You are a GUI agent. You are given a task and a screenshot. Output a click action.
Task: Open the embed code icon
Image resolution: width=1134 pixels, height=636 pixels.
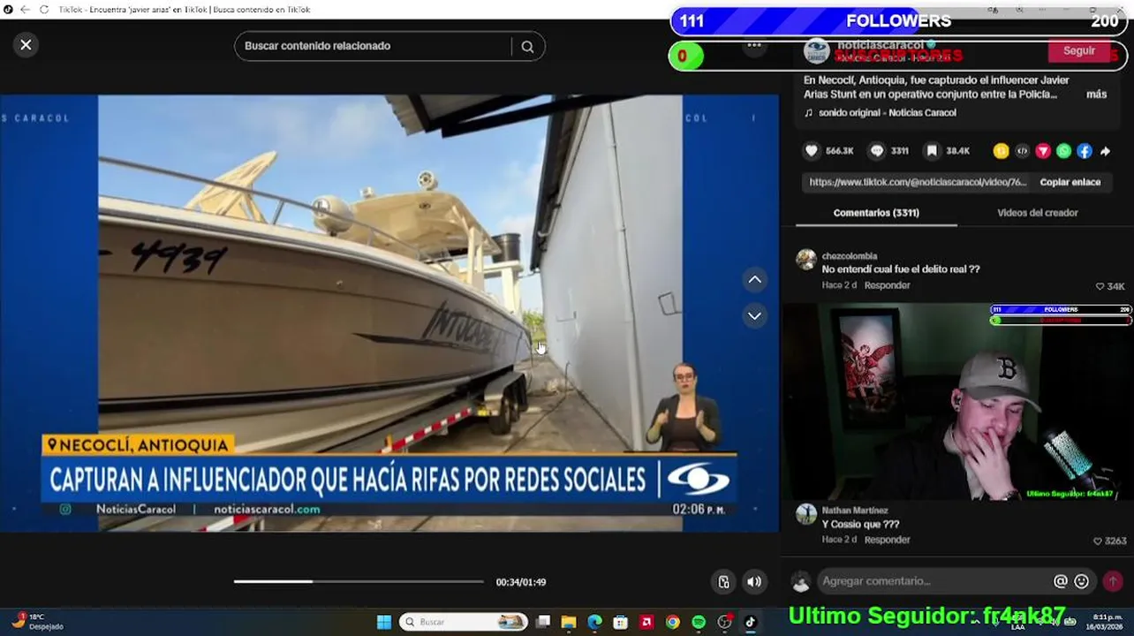1022,151
